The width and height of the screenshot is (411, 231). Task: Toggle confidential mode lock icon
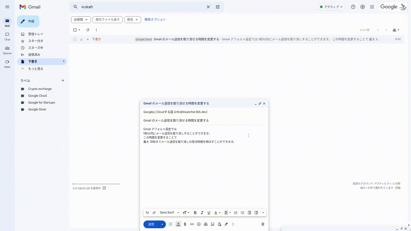pyautogui.click(x=219, y=224)
